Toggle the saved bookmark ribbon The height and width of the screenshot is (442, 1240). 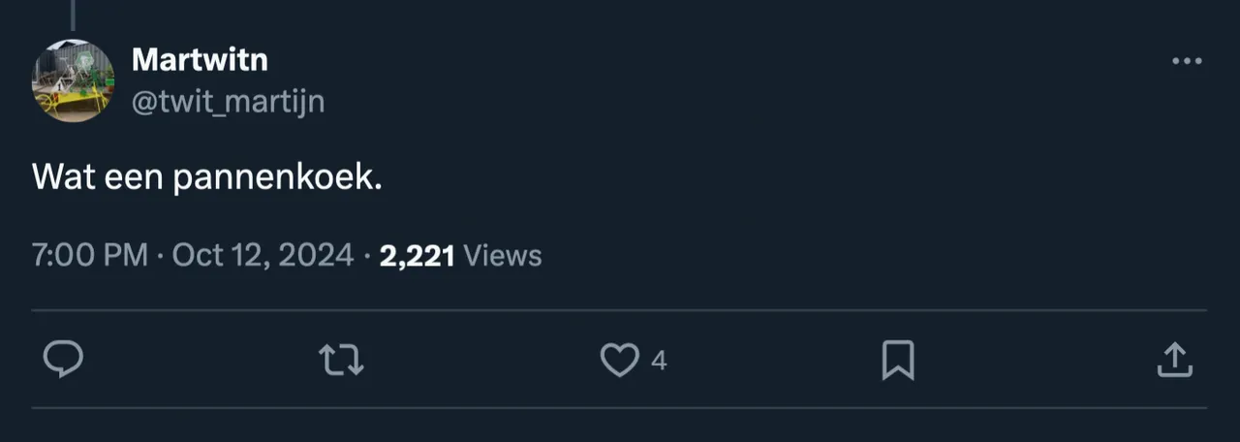click(x=898, y=361)
